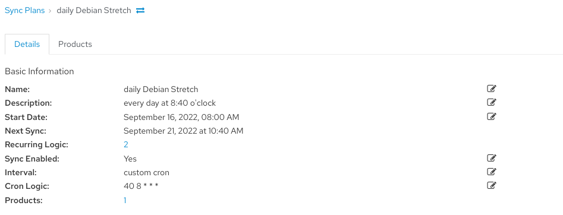Click the Sync Enabled edit icon

(492, 158)
